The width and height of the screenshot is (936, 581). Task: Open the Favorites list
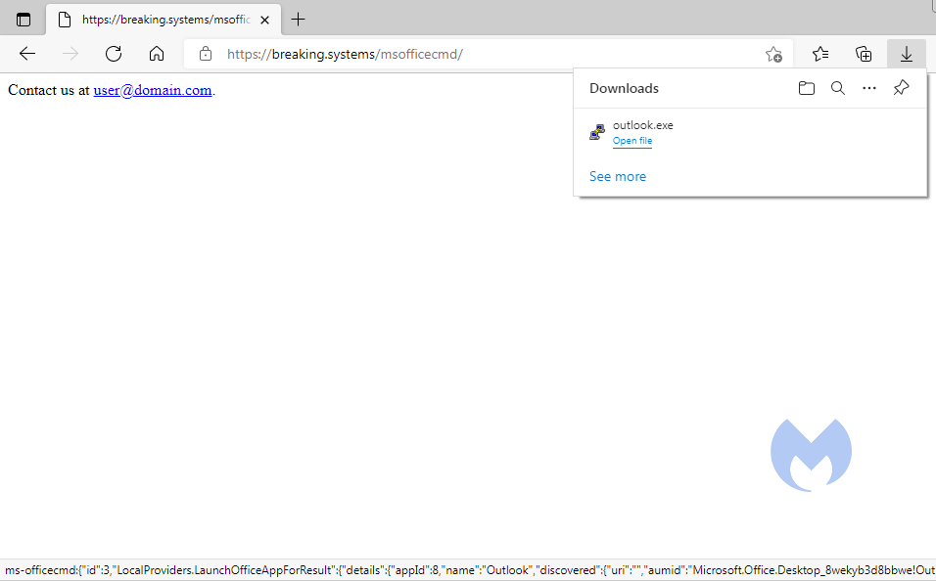point(820,54)
